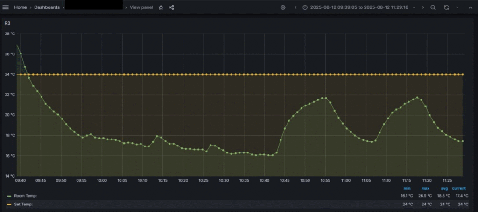This screenshot has height=212, width=478.
Task: Open the refresh interval dropdown
Action: [x=457, y=7]
